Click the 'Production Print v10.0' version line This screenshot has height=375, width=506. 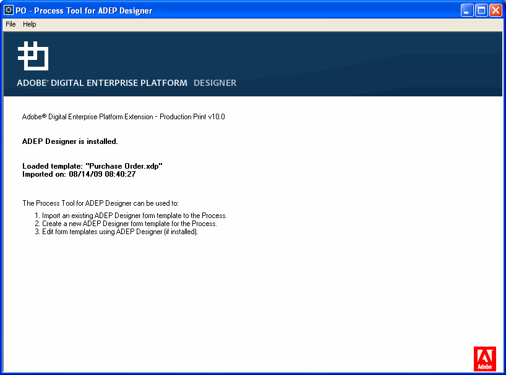pyautogui.click(x=123, y=117)
